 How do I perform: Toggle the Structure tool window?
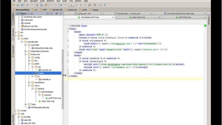click(13, 34)
